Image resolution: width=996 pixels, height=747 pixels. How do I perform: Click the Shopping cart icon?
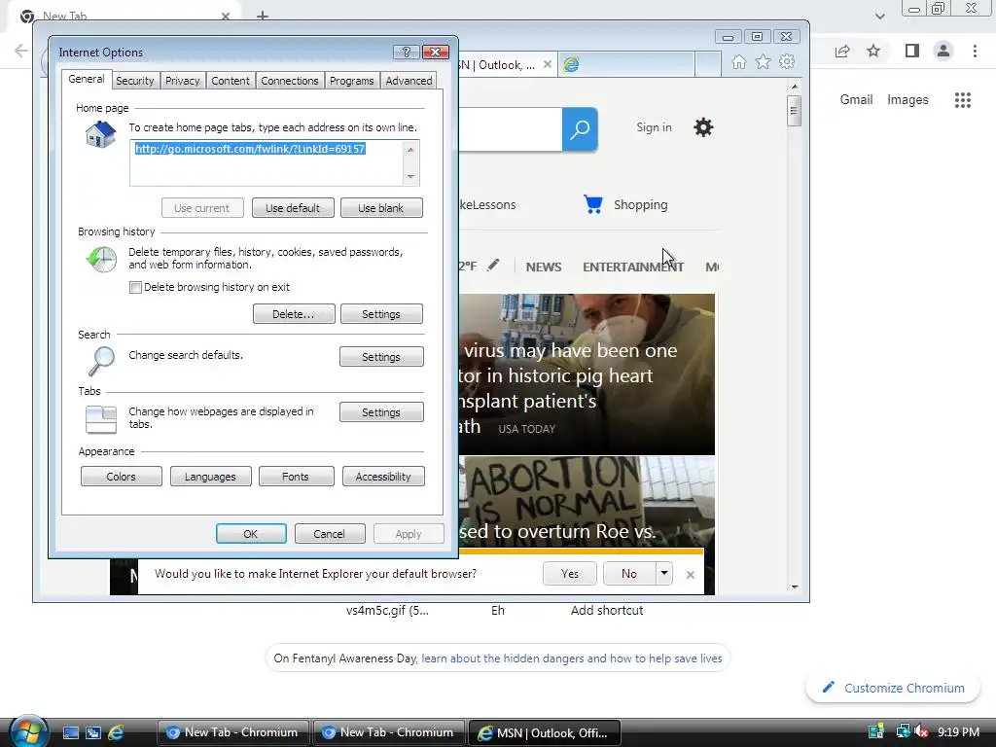point(593,204)
